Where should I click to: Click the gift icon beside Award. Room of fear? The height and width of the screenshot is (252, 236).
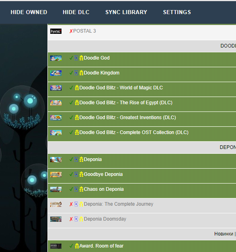coord(77,246)
